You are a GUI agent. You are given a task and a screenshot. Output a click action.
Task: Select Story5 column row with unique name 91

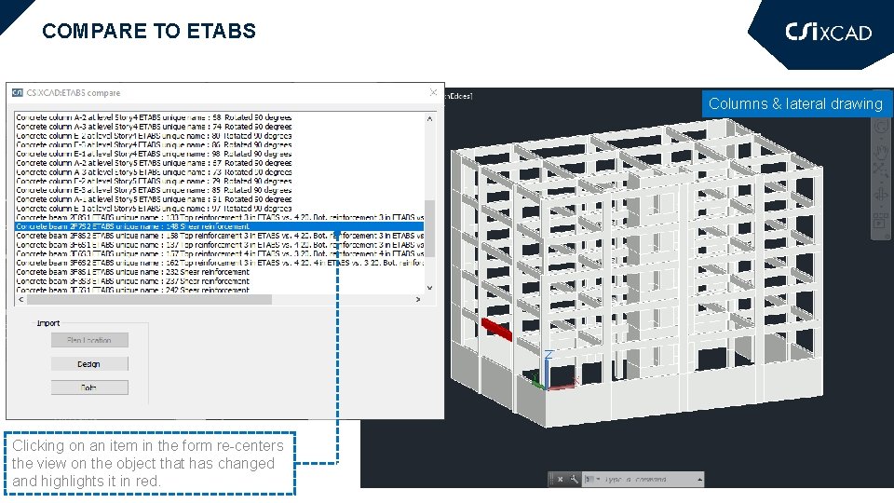pos(219,199)
